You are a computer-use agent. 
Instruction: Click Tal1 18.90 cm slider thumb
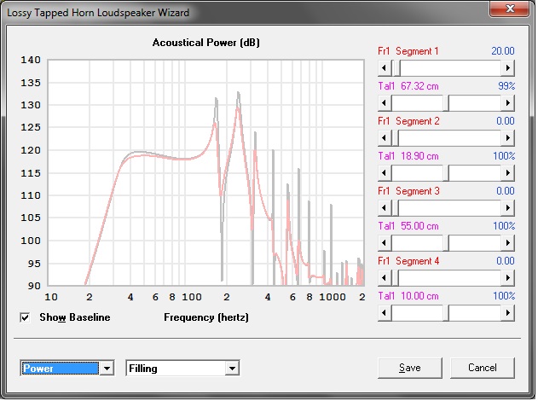point(446,173)
